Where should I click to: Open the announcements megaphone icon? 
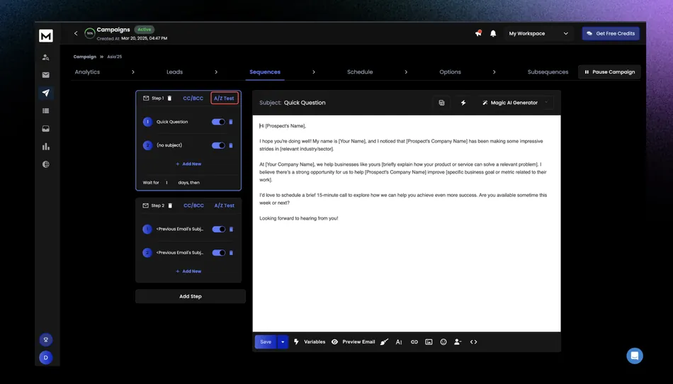tap(478, 33)
